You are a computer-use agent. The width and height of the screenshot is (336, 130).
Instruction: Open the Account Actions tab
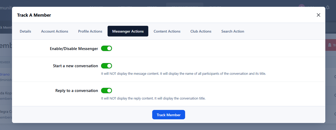coord(55,31)
